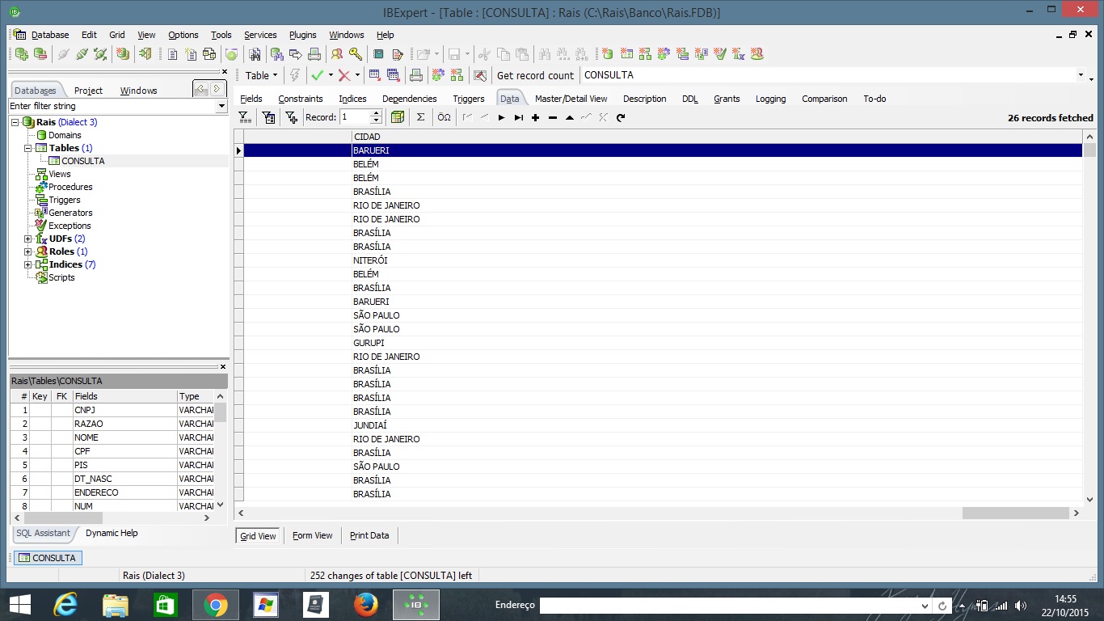This screenshot has width=1104, height=621.
Task: Open the filter string dropdown arrow
Action: pyautogui.click(x=221, y=106)
